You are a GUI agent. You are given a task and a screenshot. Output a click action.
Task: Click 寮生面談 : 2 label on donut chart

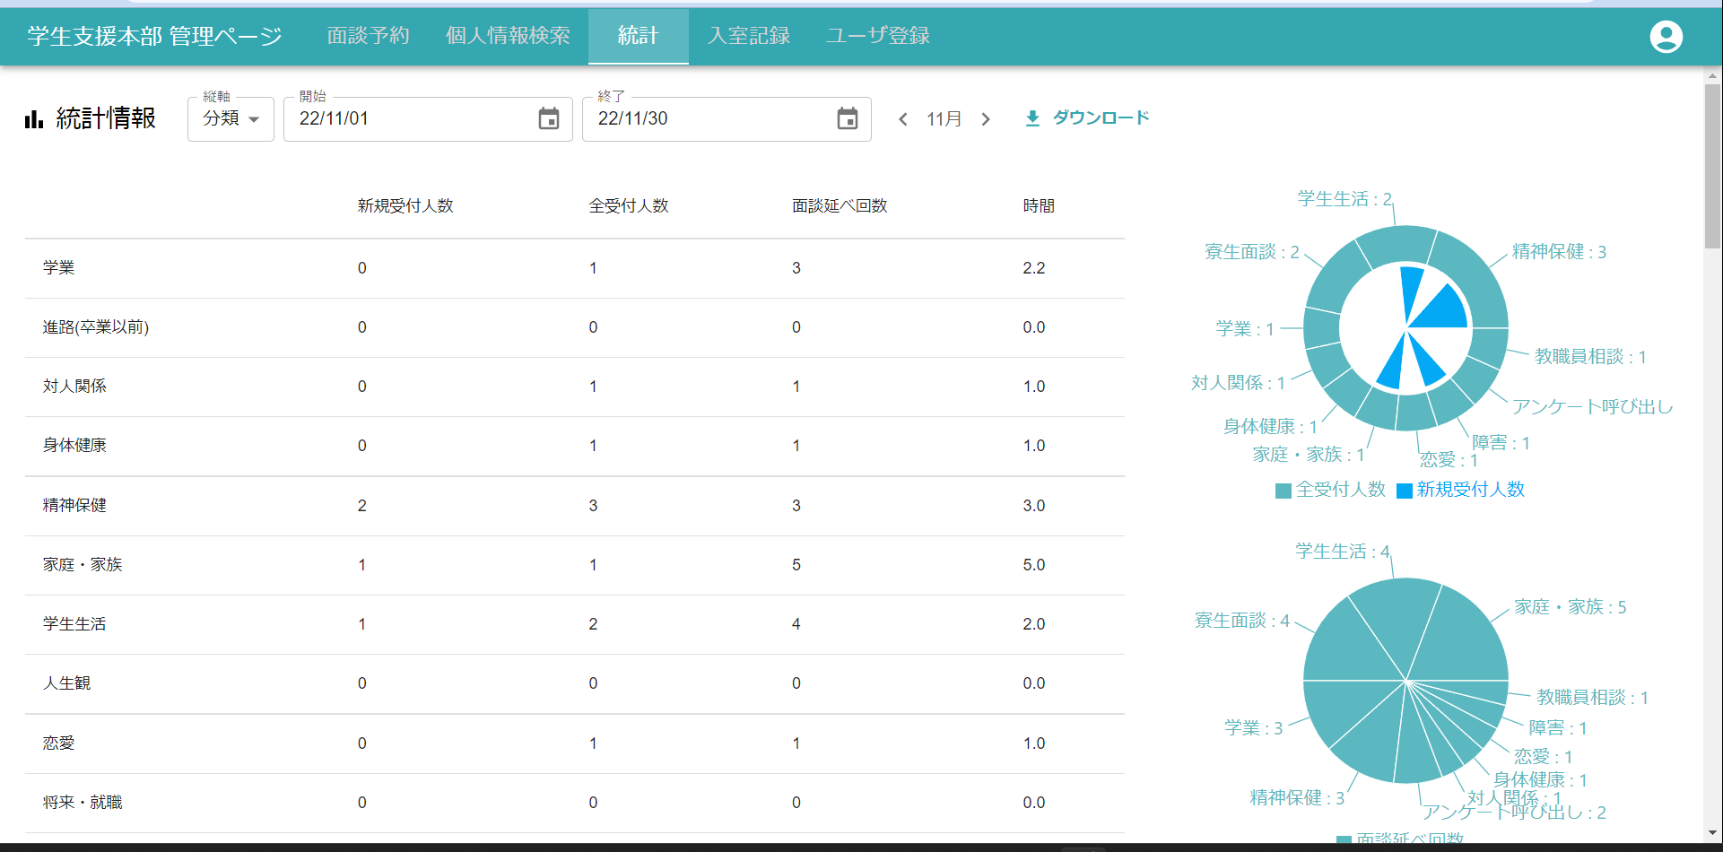pos(1251,252)
